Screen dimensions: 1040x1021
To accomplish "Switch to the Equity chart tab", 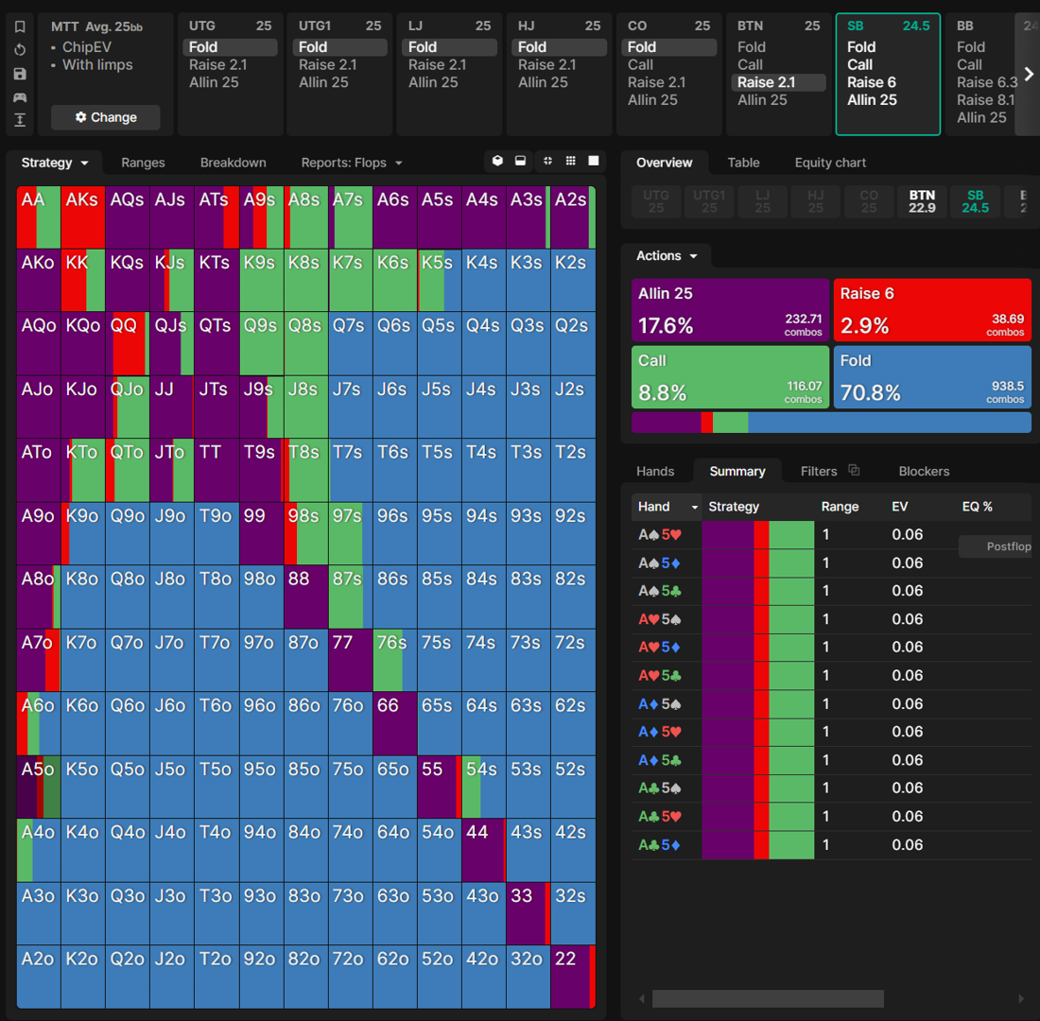I will pos(830,163).
